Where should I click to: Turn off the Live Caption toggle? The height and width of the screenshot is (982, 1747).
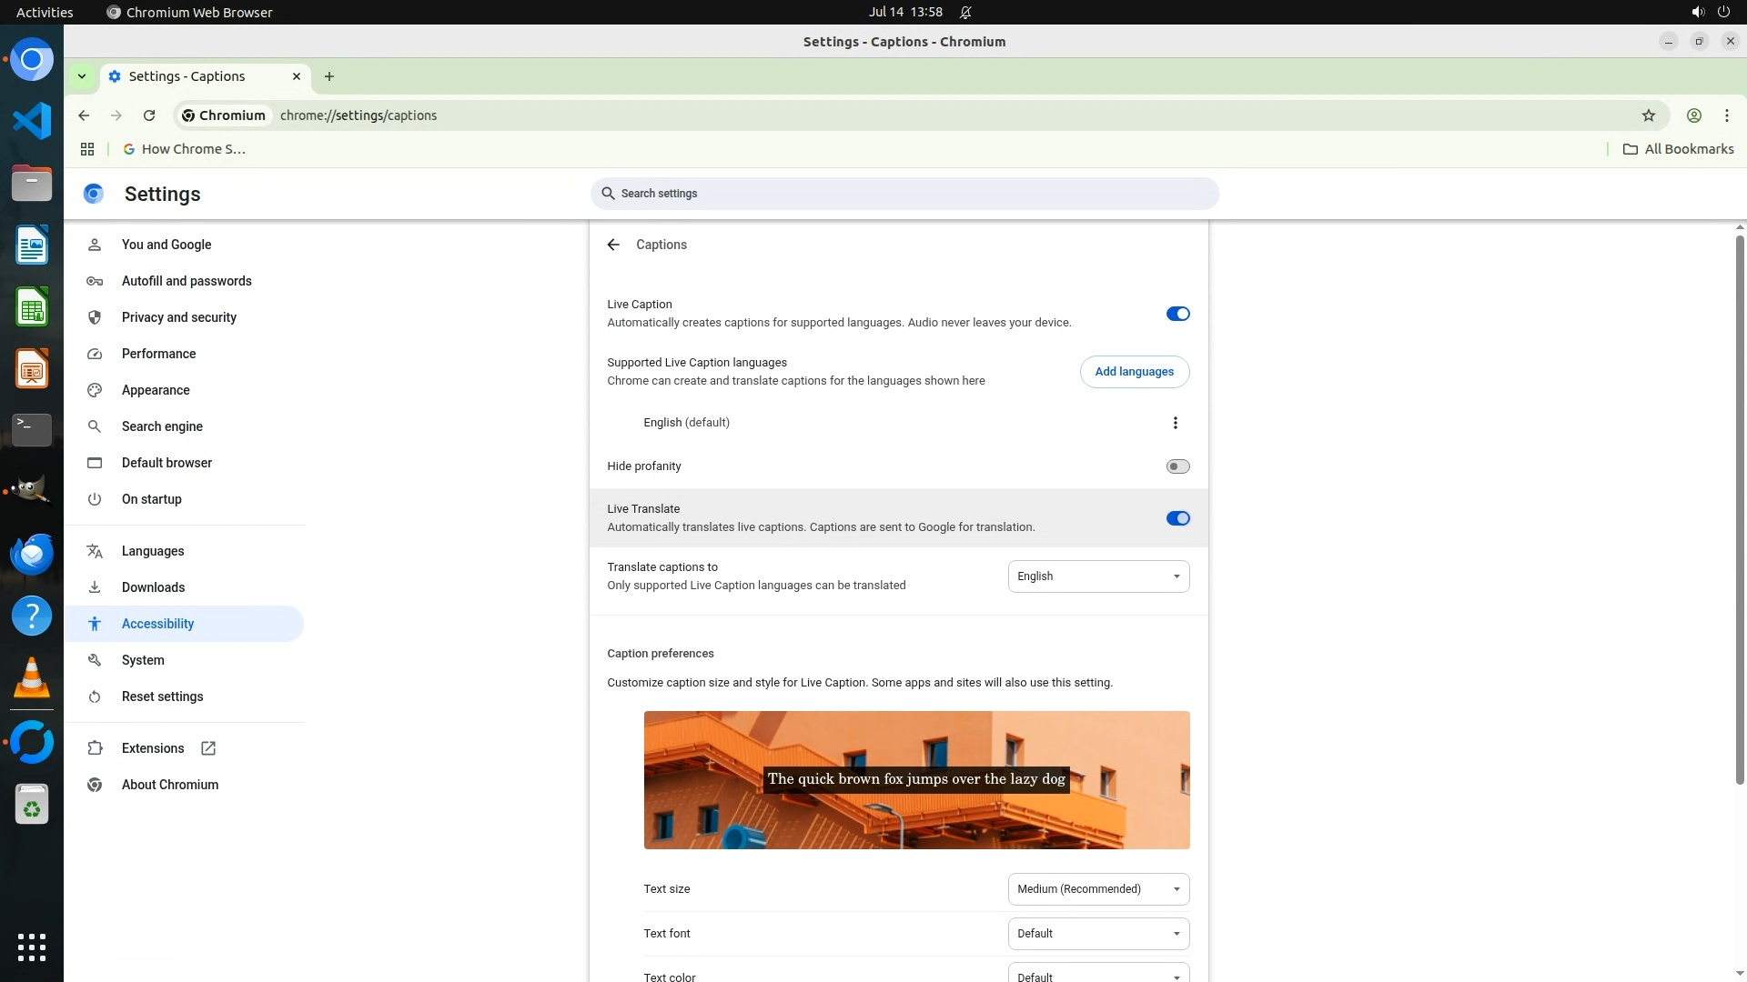click(1177, 314)
